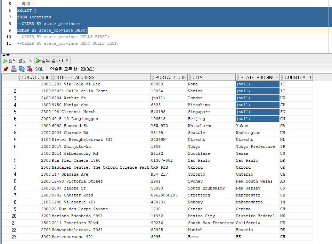This screenshot has height=244, width=332.
Task: Select the state cell 'Bavaria'
Action: point(258,230)
